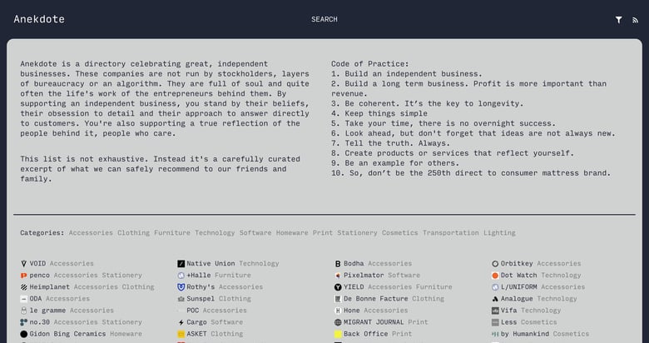Viewport: 649px width, 343px height.
Task: Open the Heimplanet listing link
Action: coord(50,287)
